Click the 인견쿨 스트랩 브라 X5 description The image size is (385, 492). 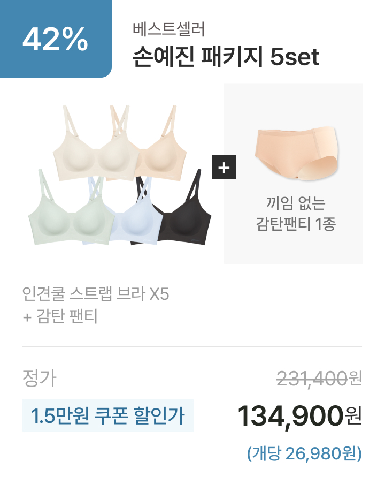pyautogui.click(x=96, y=294)
